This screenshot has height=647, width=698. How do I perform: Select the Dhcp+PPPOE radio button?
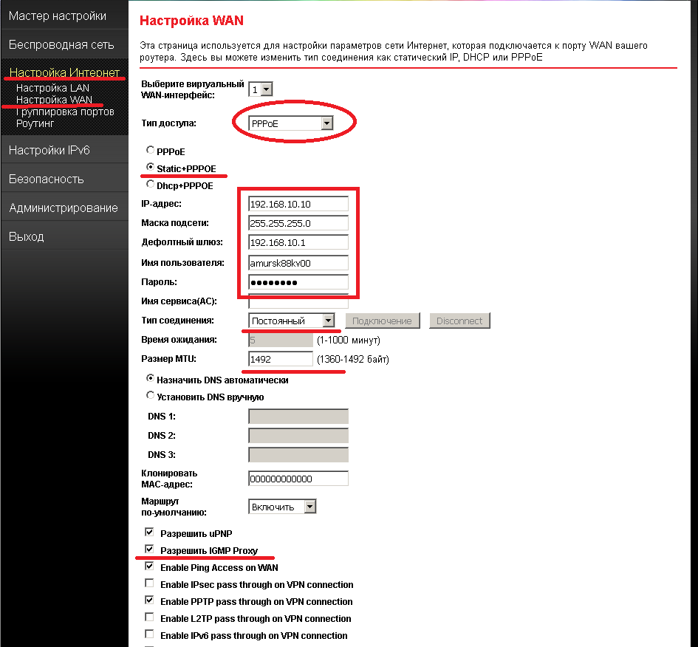click(151, 185)
